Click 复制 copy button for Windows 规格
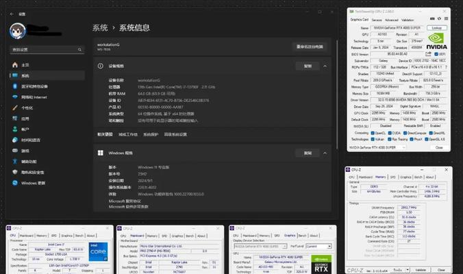This screenshot has height=274, width=463. click(x=308, y=153)
